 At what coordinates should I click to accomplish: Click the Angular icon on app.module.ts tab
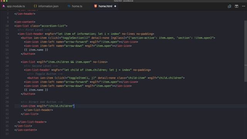coord(3,6)
